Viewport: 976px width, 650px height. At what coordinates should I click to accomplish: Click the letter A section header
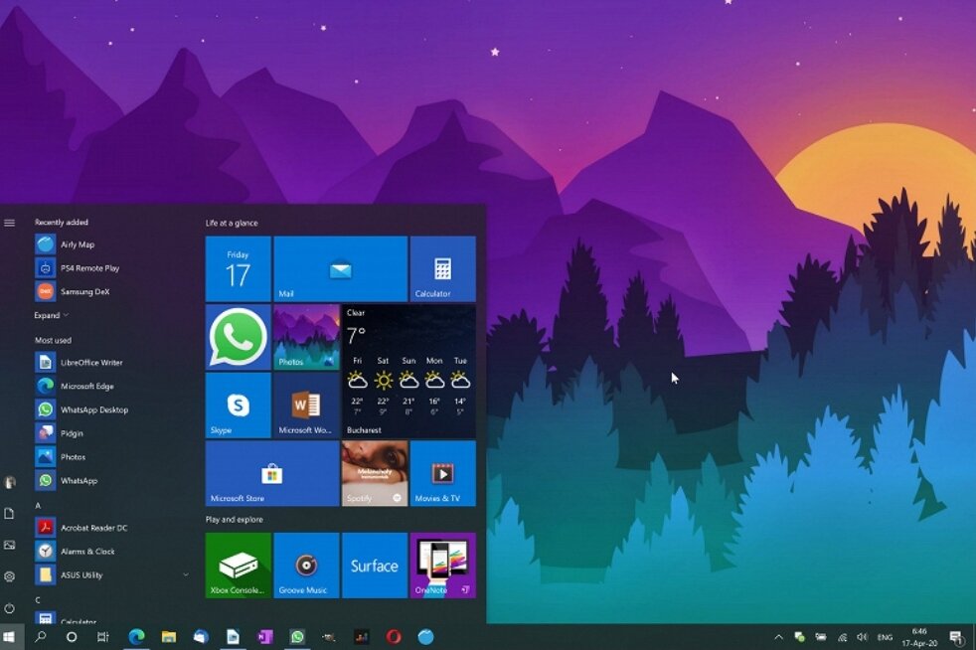click(x=38, y=506)
